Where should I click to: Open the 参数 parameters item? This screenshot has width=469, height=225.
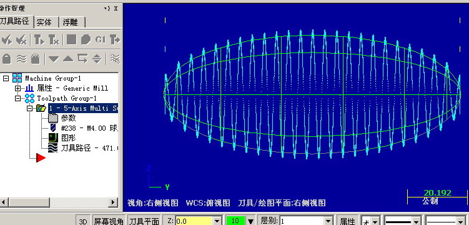tap(69, 118)
